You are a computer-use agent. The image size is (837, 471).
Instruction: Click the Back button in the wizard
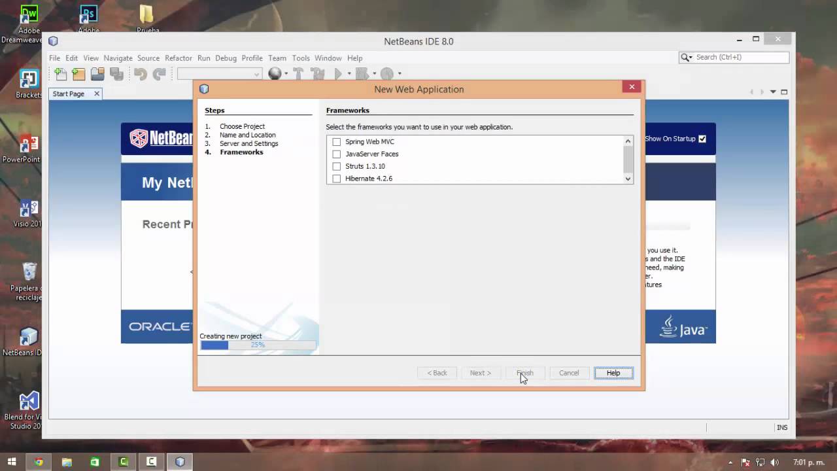coord(437,373)
